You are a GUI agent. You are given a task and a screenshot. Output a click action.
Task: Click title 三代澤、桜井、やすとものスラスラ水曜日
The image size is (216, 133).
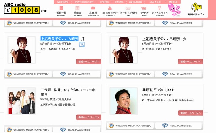pos(68,92)
